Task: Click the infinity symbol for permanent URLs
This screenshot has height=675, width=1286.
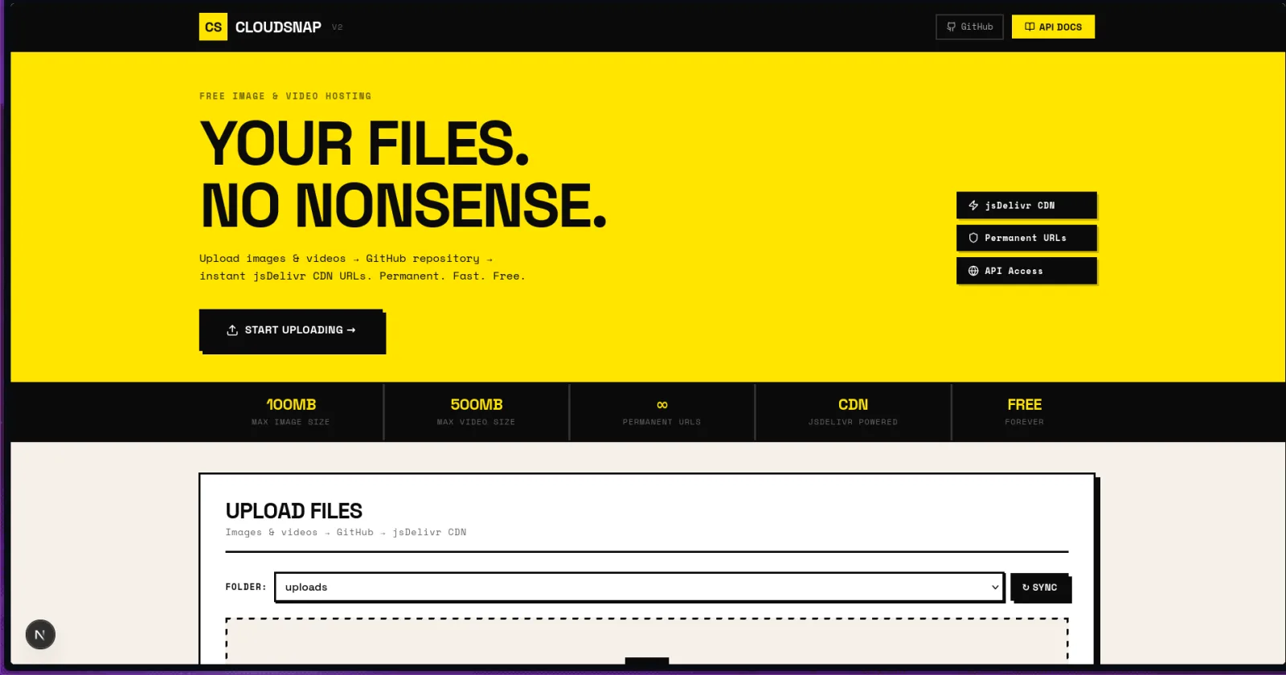Action: (662, 404)
